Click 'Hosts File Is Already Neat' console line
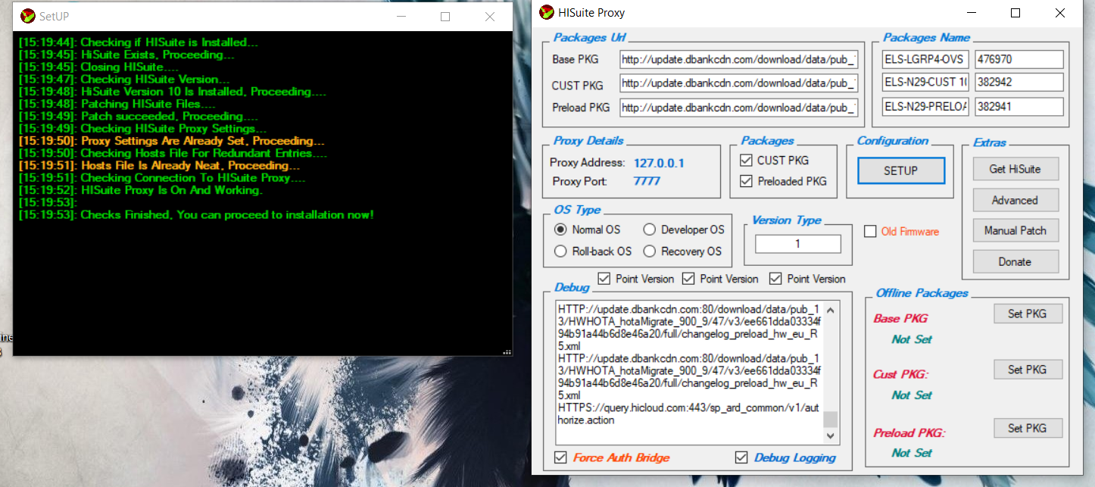Image resolution: width=1095 pixels, height=487 pixels. tap(159, 166)
